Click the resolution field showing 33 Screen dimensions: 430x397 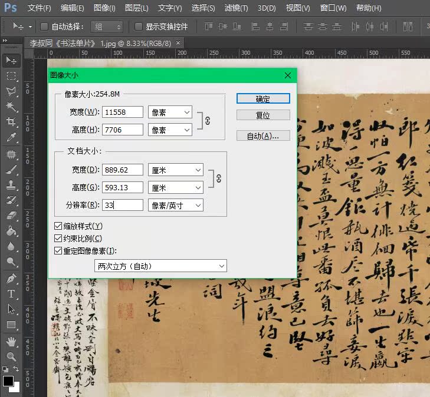pyautogui.click(x=123, y=205)
